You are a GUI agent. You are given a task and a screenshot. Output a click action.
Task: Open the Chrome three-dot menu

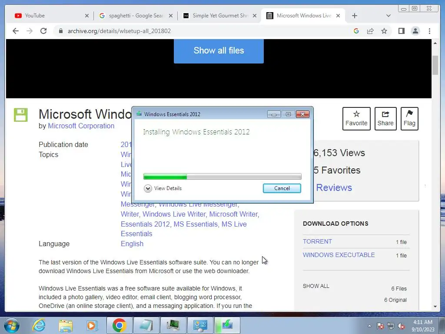coord(430,31)
